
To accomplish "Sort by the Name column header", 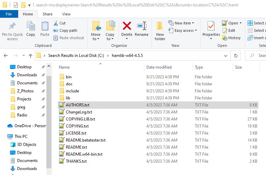I will (64, 67).
